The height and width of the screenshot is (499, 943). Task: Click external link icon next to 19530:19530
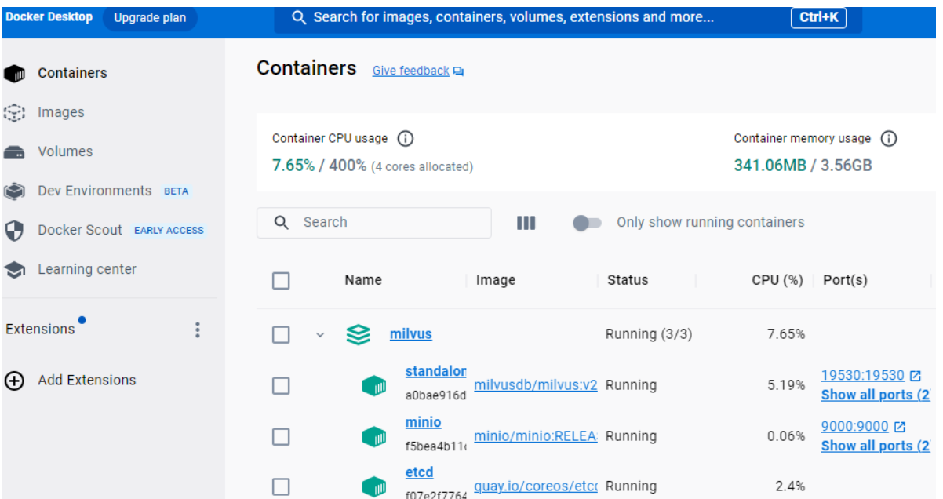[916, 376]
